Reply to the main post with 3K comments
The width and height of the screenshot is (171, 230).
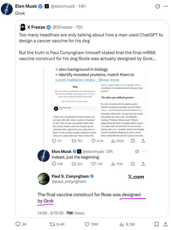(21, 224)
